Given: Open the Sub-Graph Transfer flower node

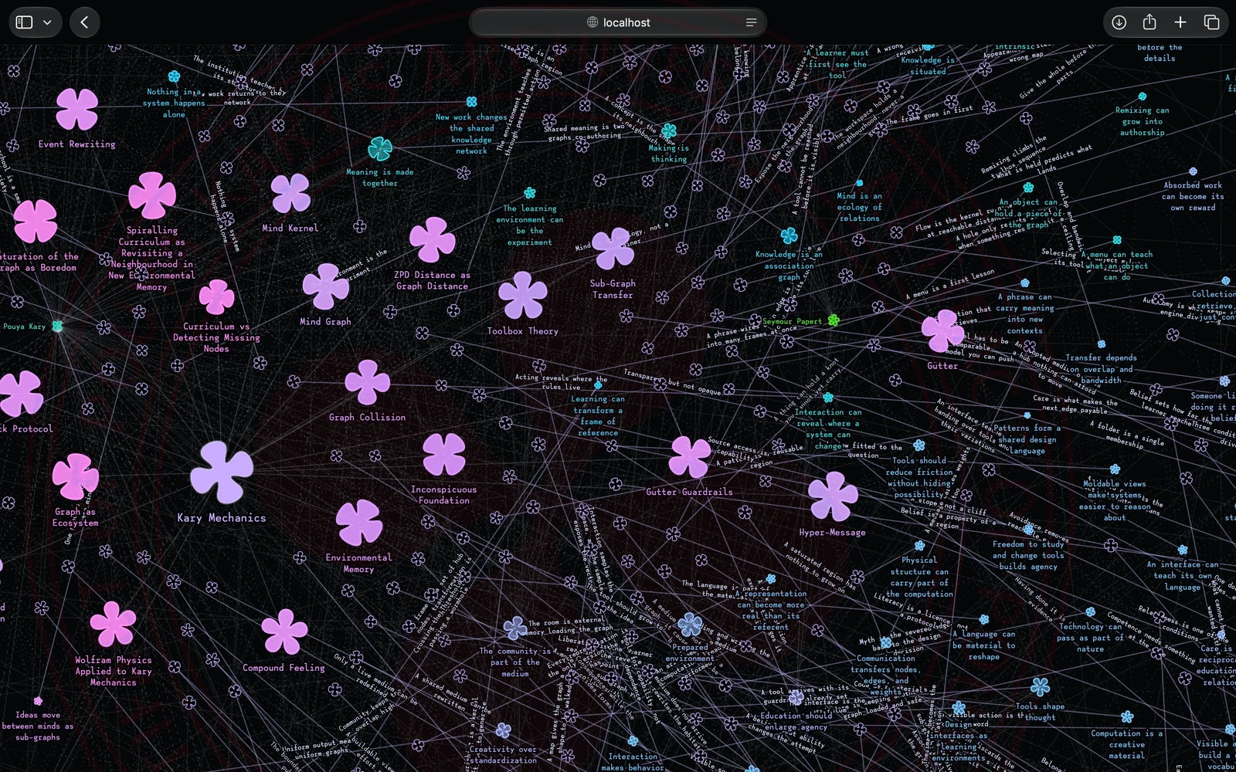Looking at the screenshot, I should coord(613,249).
